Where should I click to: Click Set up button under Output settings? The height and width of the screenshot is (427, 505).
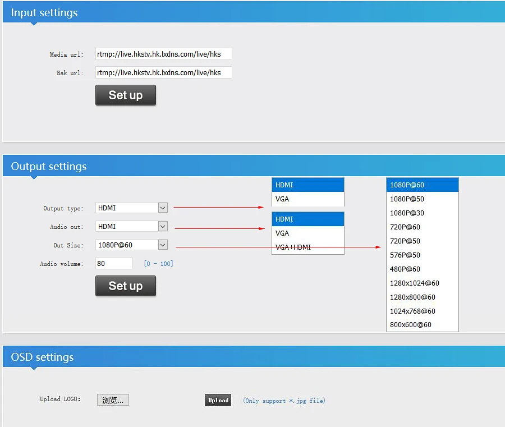126,286
